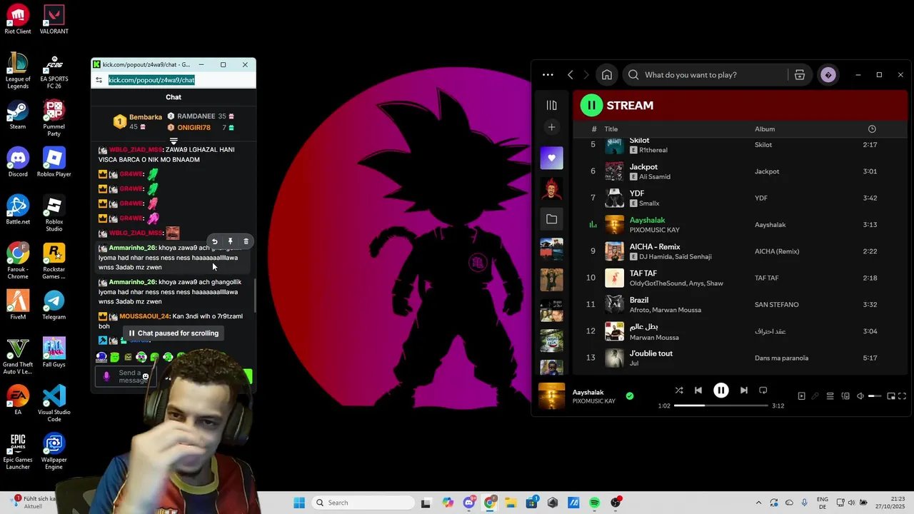Viewport: 914px width, 514px height.
Task: Open site information icon in Kick popout window
Action: [99, 80]
